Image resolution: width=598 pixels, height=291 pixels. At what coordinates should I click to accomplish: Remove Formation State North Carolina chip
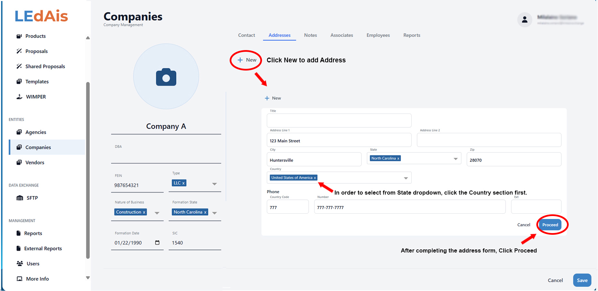pyautogui.click(x=205, y=212)
